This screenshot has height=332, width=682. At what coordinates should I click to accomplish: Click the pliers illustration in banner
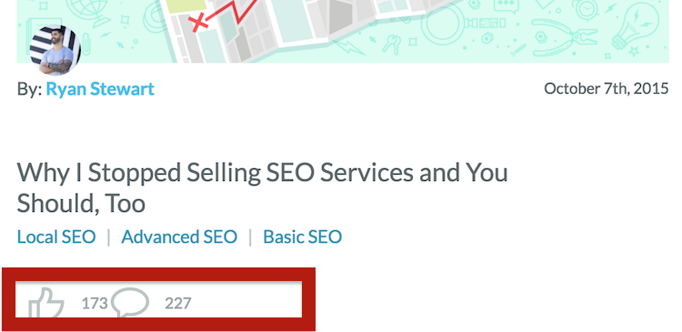[x=564, y=37]
